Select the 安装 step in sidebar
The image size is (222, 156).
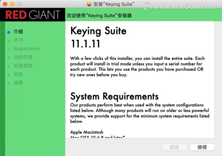[x=18, y=74]
